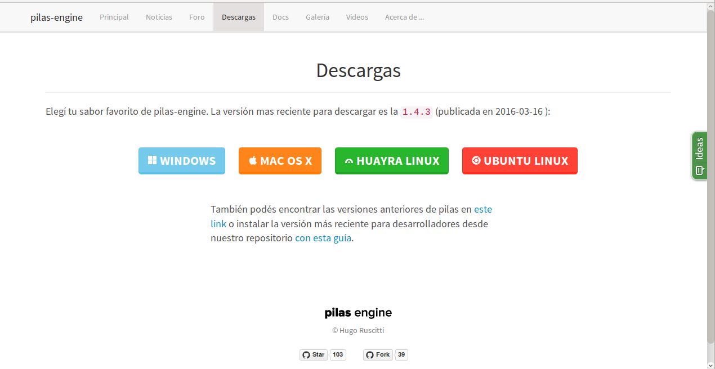Download the UBUNTU LINUX version
This screenshot has width=715, height=369.
click(520, 161)
